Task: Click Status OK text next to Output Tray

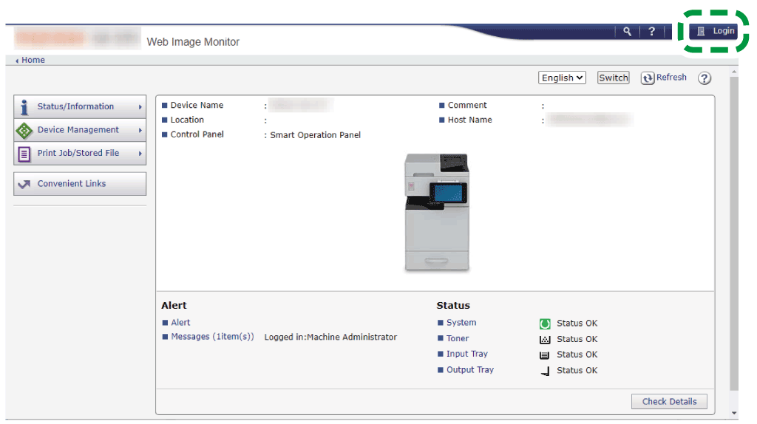Action: click(x=577, y=370)
